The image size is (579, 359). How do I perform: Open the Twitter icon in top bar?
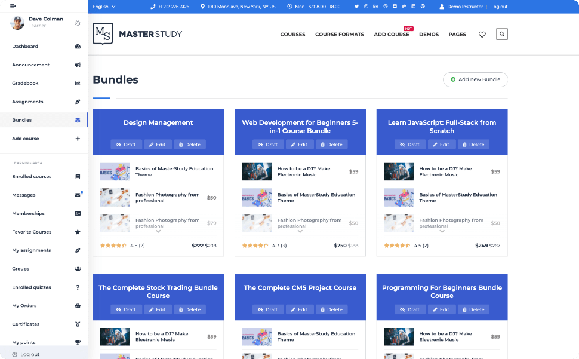(x=357, y=7)
